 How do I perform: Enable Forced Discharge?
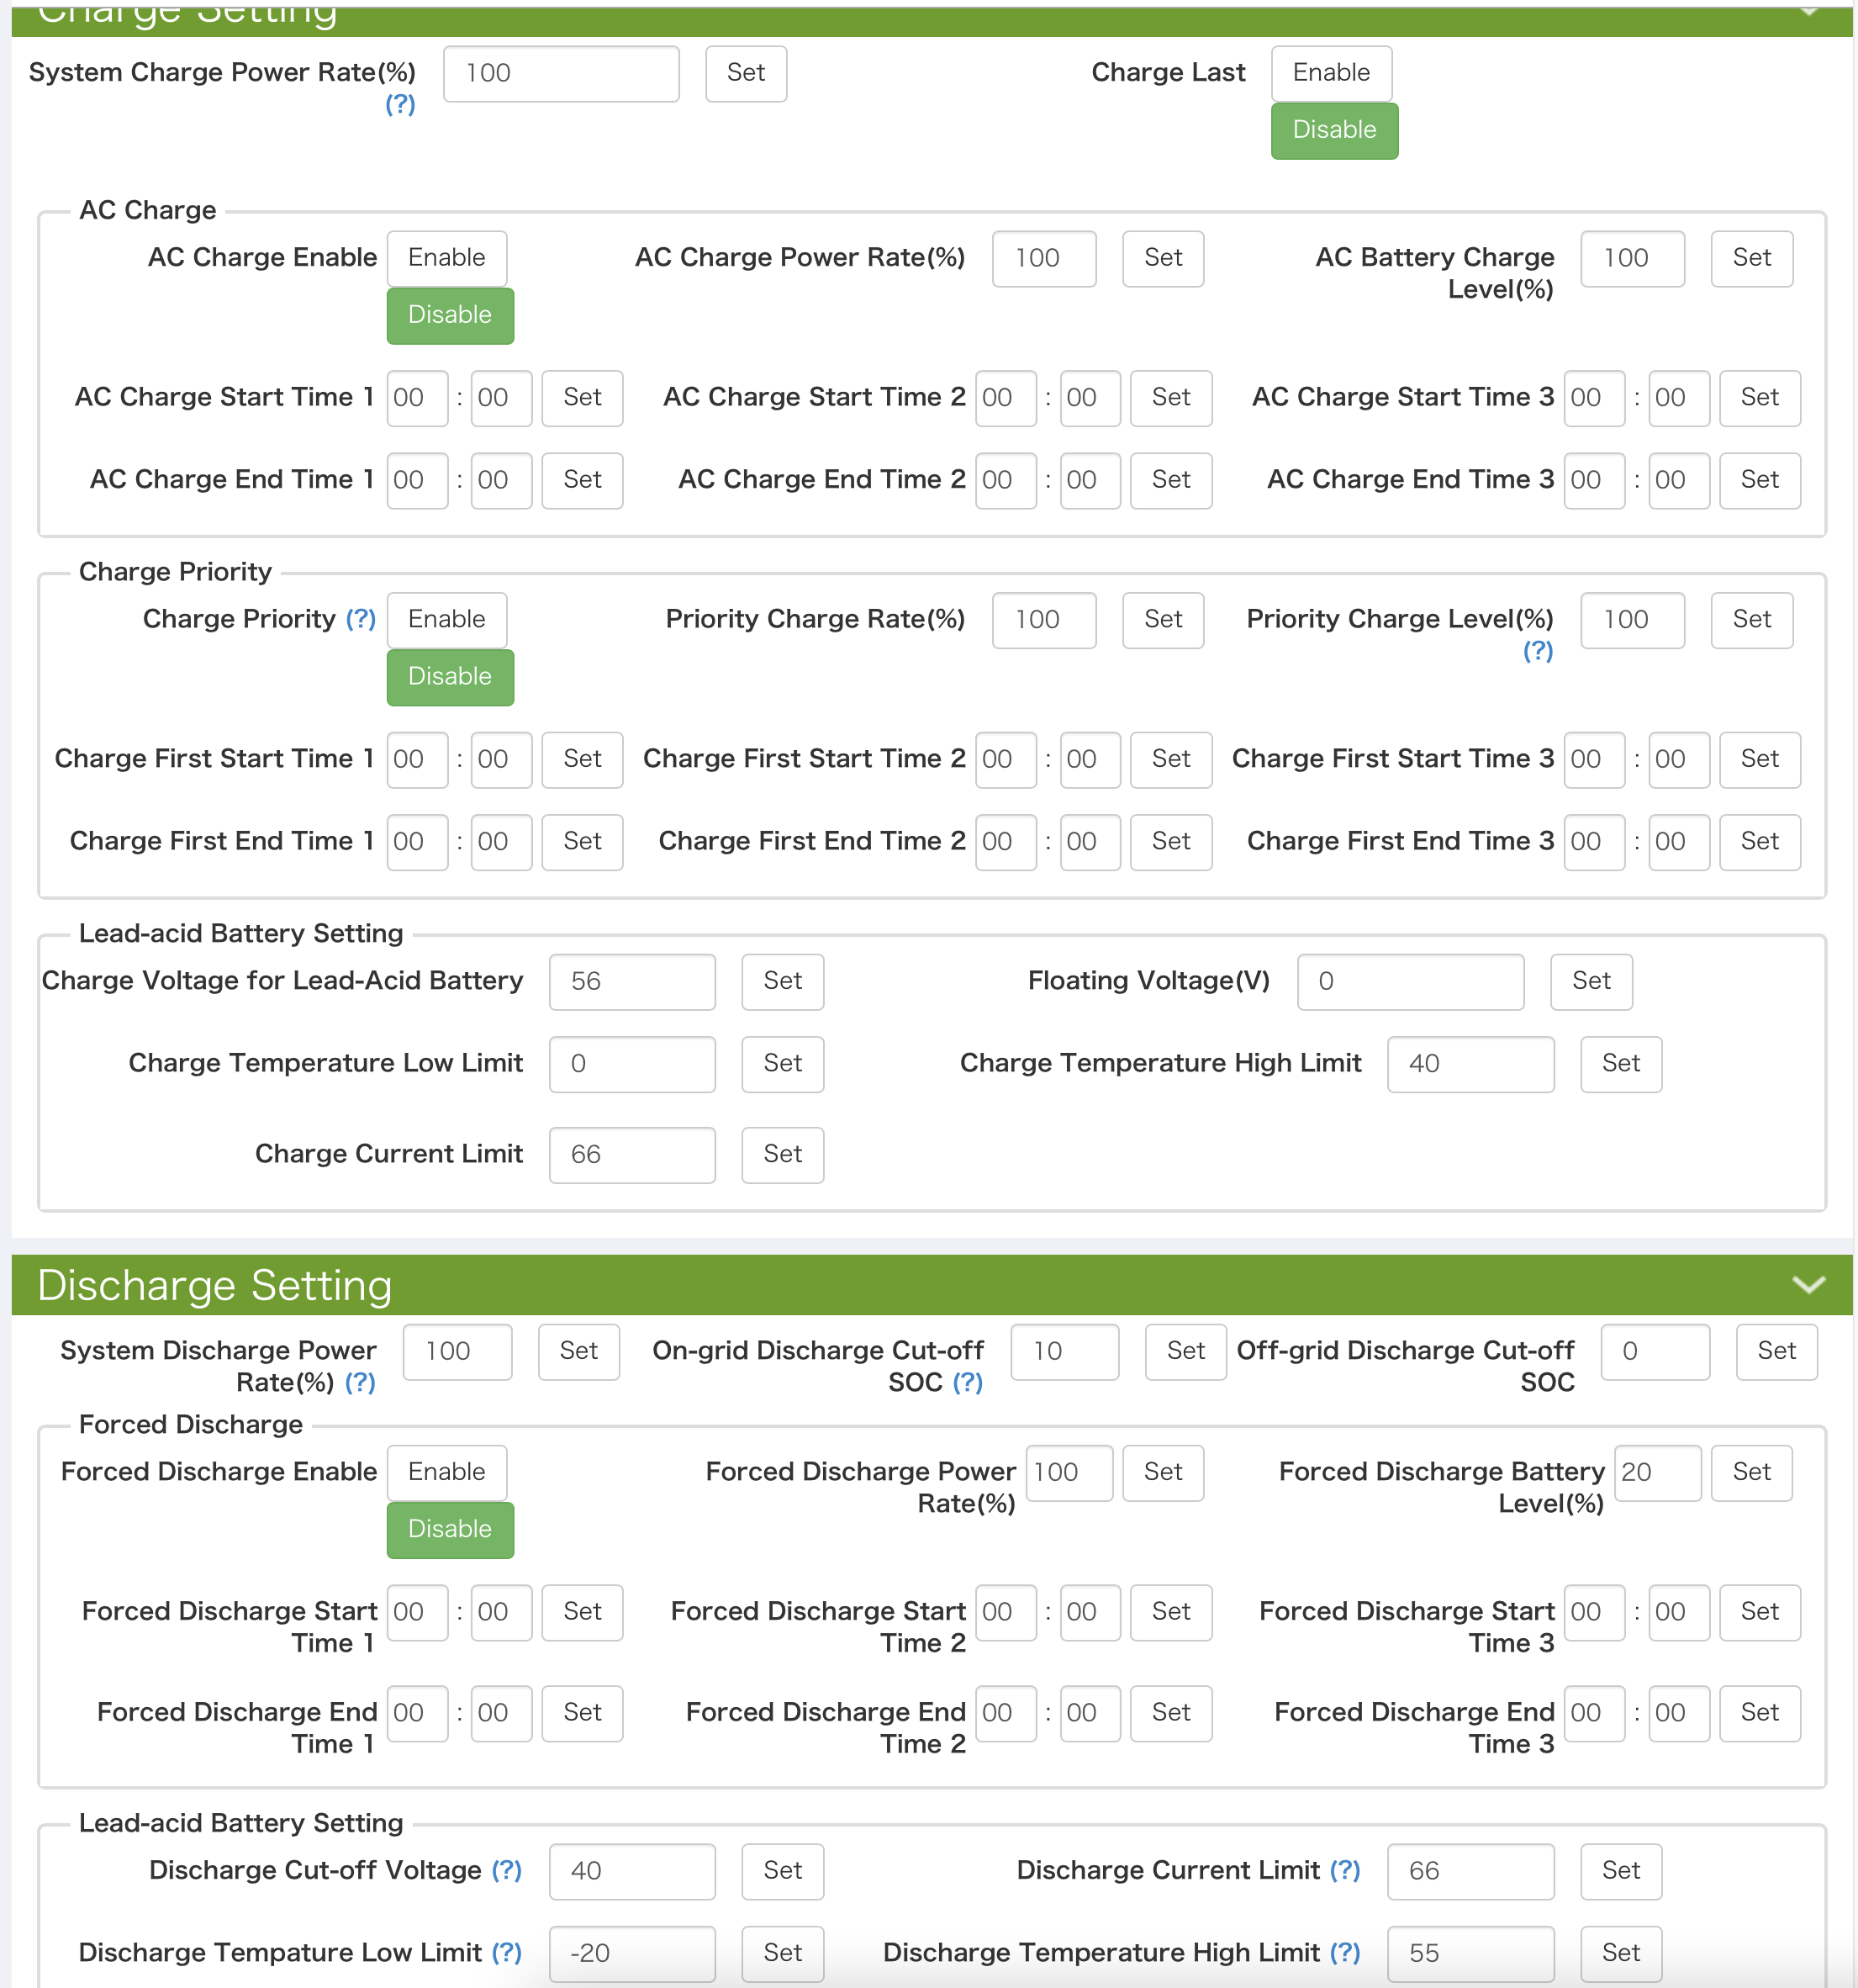click(447, 1472)
